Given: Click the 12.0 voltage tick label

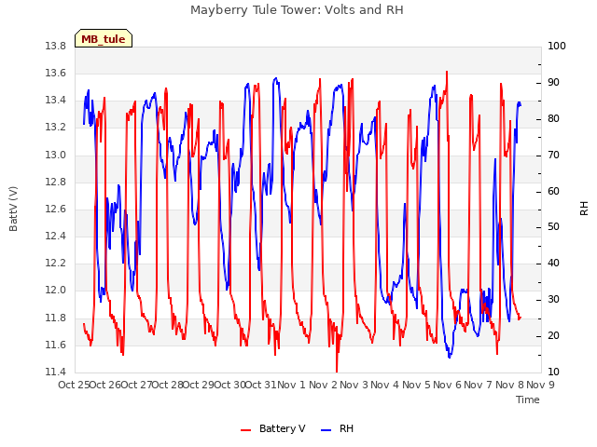Looking at the screenshot, I should click(x=56, y=291).
